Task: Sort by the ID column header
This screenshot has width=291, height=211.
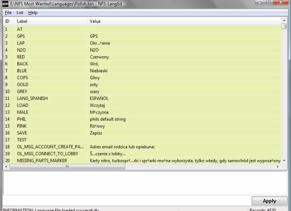Action: 8,21
